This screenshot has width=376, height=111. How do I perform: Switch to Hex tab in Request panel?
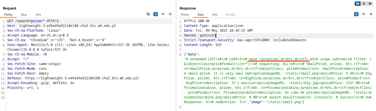[38, 15]
